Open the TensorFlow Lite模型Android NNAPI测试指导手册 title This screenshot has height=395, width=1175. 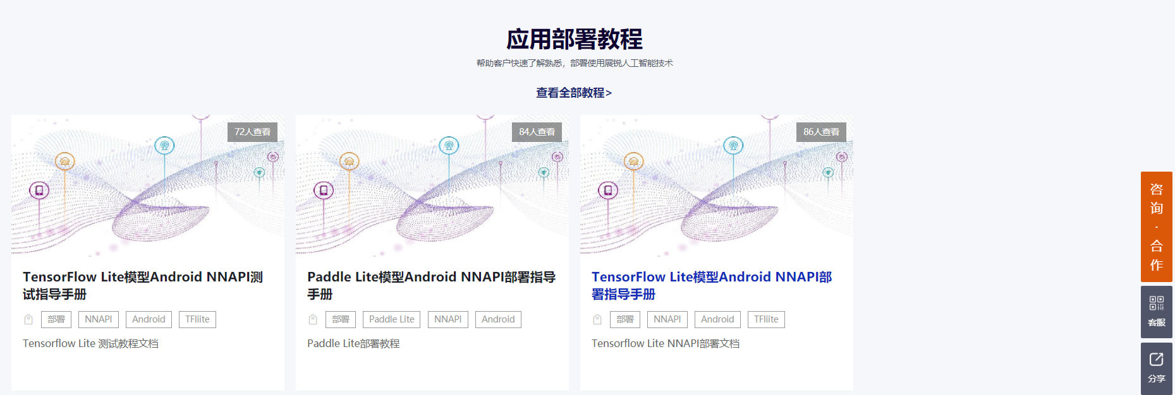click(x=143, y=285)
